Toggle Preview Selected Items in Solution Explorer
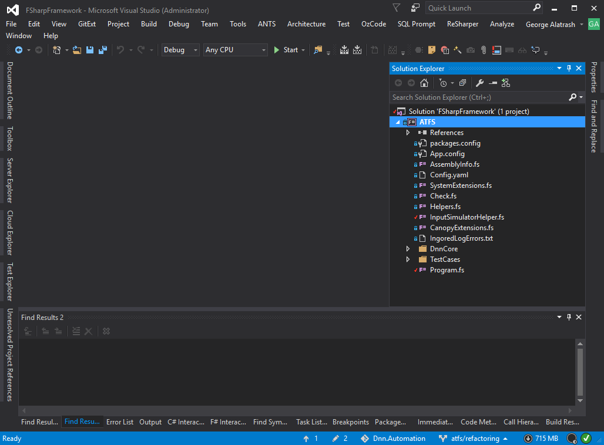 pos(493,83)
